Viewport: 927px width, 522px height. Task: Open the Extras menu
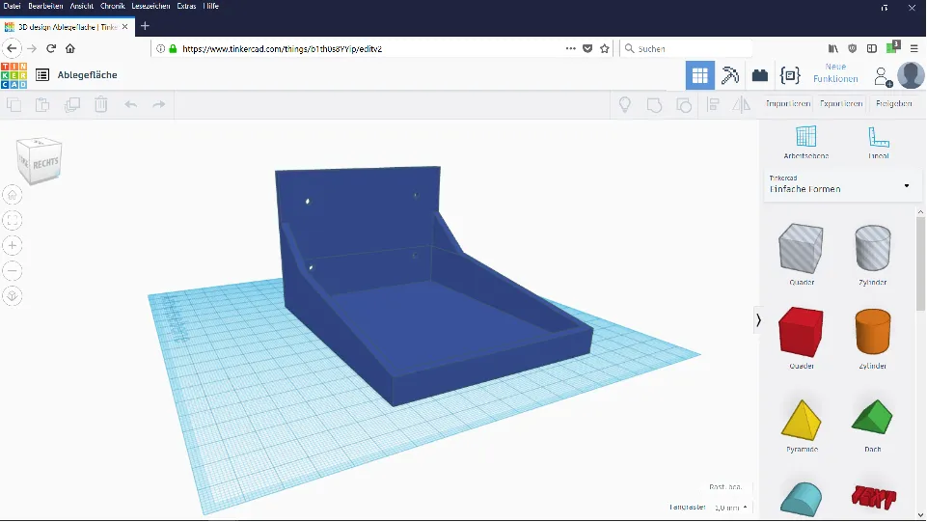pyautogui.click(x=186, y=6)
